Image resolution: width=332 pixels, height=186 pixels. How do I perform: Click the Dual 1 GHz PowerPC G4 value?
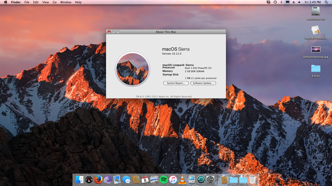point(198,68)
